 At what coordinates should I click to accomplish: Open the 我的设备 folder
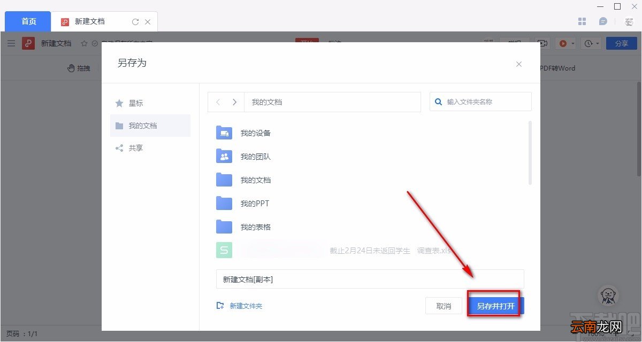click(x=256, y=133)
